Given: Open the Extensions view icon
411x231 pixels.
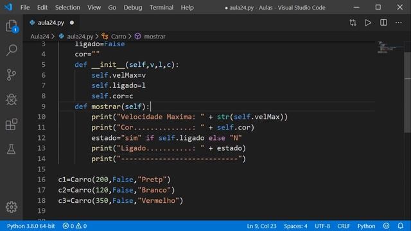Looking at the screenshot, I should click(12, 124).
